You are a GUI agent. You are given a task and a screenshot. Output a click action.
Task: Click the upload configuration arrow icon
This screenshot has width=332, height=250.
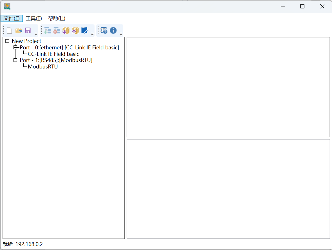tap(75, 31)
